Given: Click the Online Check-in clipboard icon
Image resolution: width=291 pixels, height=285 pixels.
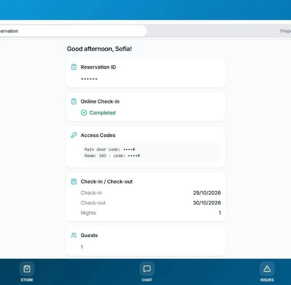Looking at the screenshot, I should pos(74,102).
